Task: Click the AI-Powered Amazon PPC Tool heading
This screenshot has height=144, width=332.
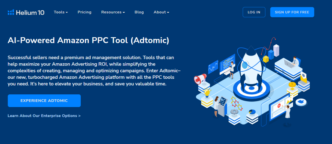Action: point(88,41)
